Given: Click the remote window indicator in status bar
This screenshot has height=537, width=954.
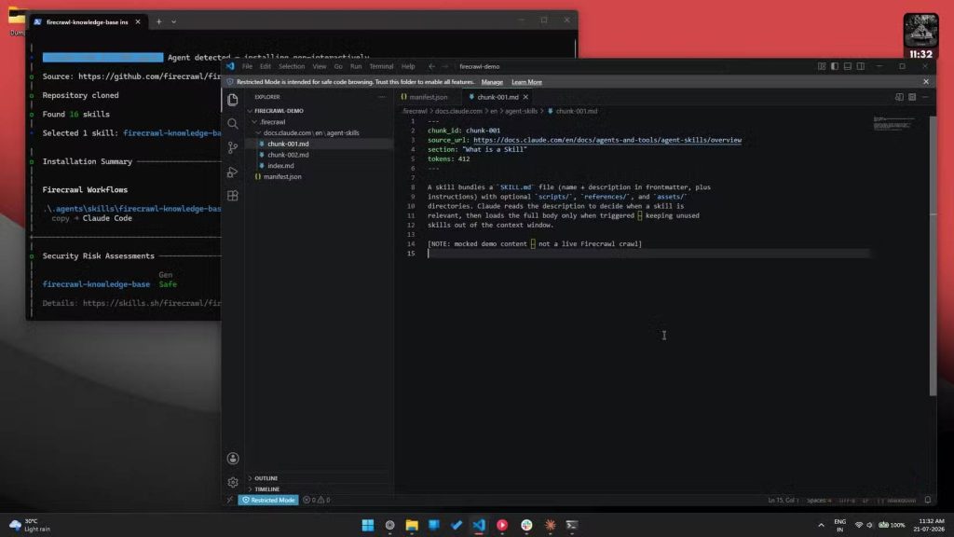Looking at the screenshot, I should (x=230, y=500).
